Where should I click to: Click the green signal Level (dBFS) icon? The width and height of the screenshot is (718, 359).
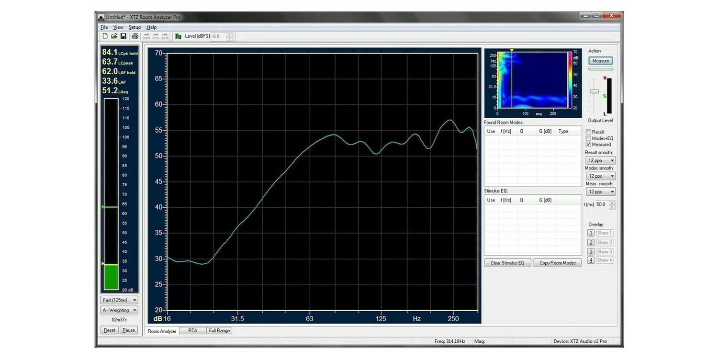click(178, 36)
